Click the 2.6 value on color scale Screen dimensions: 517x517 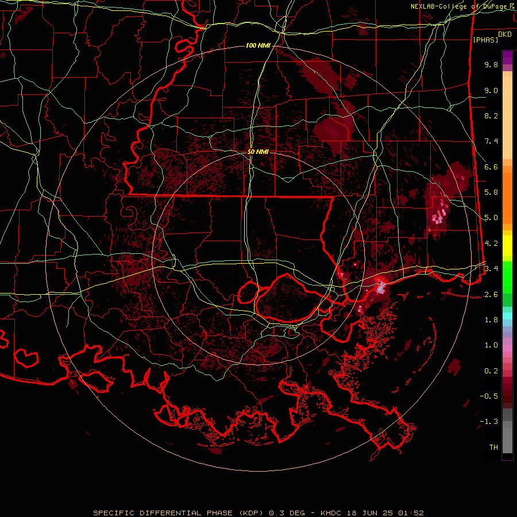[x=491, y=295]
